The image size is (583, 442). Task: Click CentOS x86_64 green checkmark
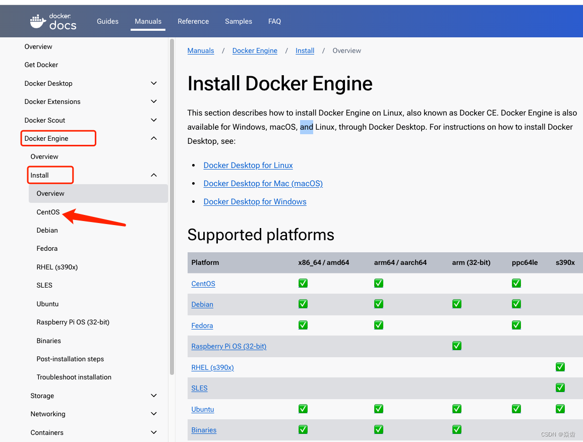click(303, 283)
